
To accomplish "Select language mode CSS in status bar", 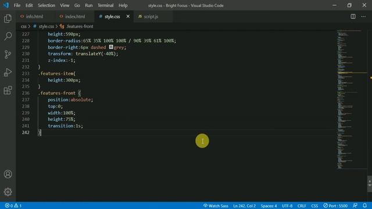I will (314, 206).
